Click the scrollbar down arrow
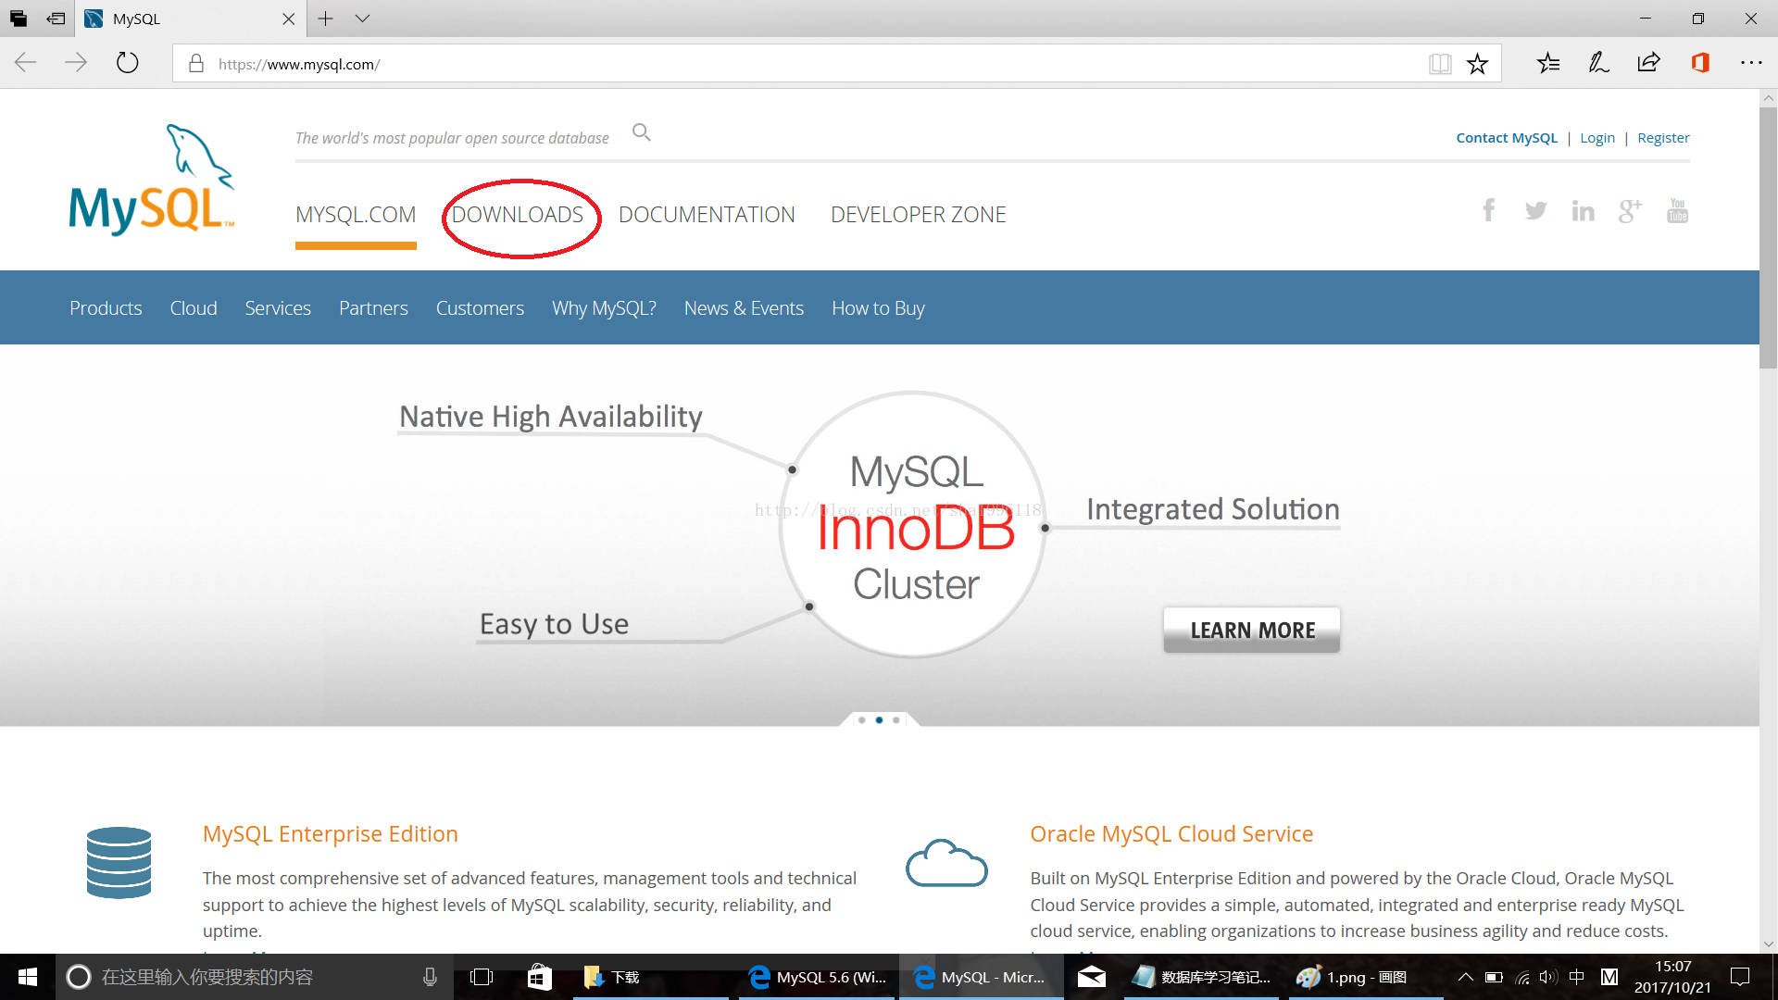This screenshot has height=1000, width=1778. tap(1769, 944)
